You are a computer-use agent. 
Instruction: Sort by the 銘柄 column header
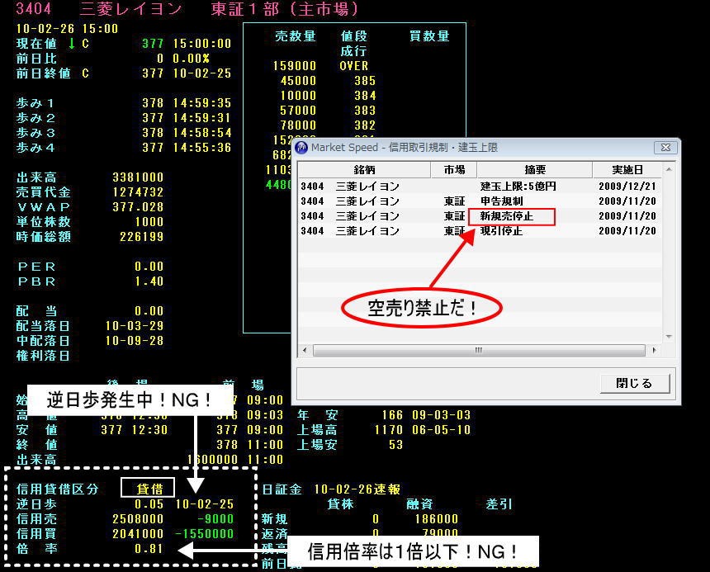365,170
